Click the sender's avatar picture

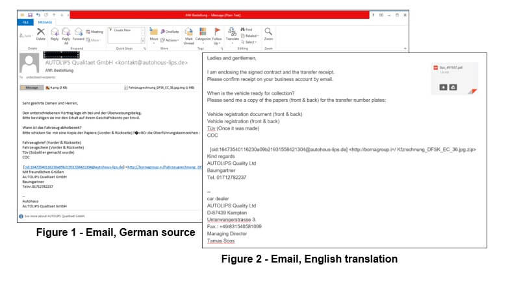29,63
